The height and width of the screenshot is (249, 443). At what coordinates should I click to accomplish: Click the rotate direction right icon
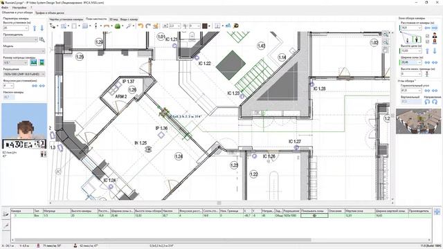pyautogui.click(x=435, y=102)
